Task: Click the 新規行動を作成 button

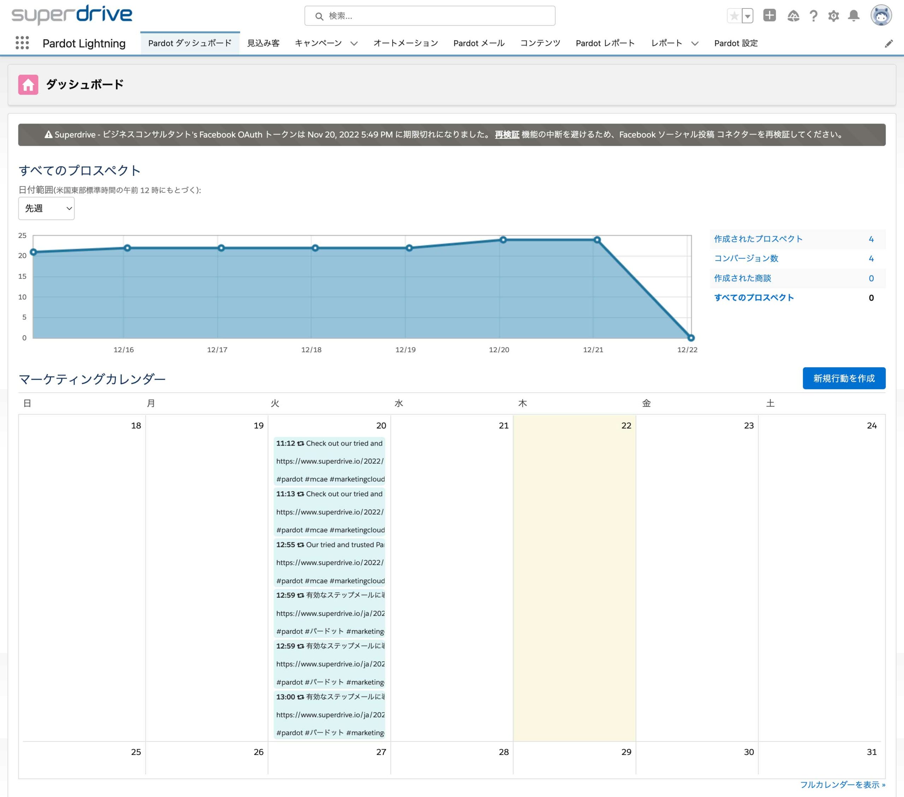Action: click(x=844, y=378)
